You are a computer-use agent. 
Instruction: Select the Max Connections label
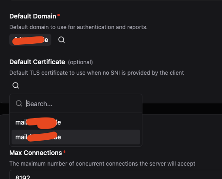pos(36,153)
